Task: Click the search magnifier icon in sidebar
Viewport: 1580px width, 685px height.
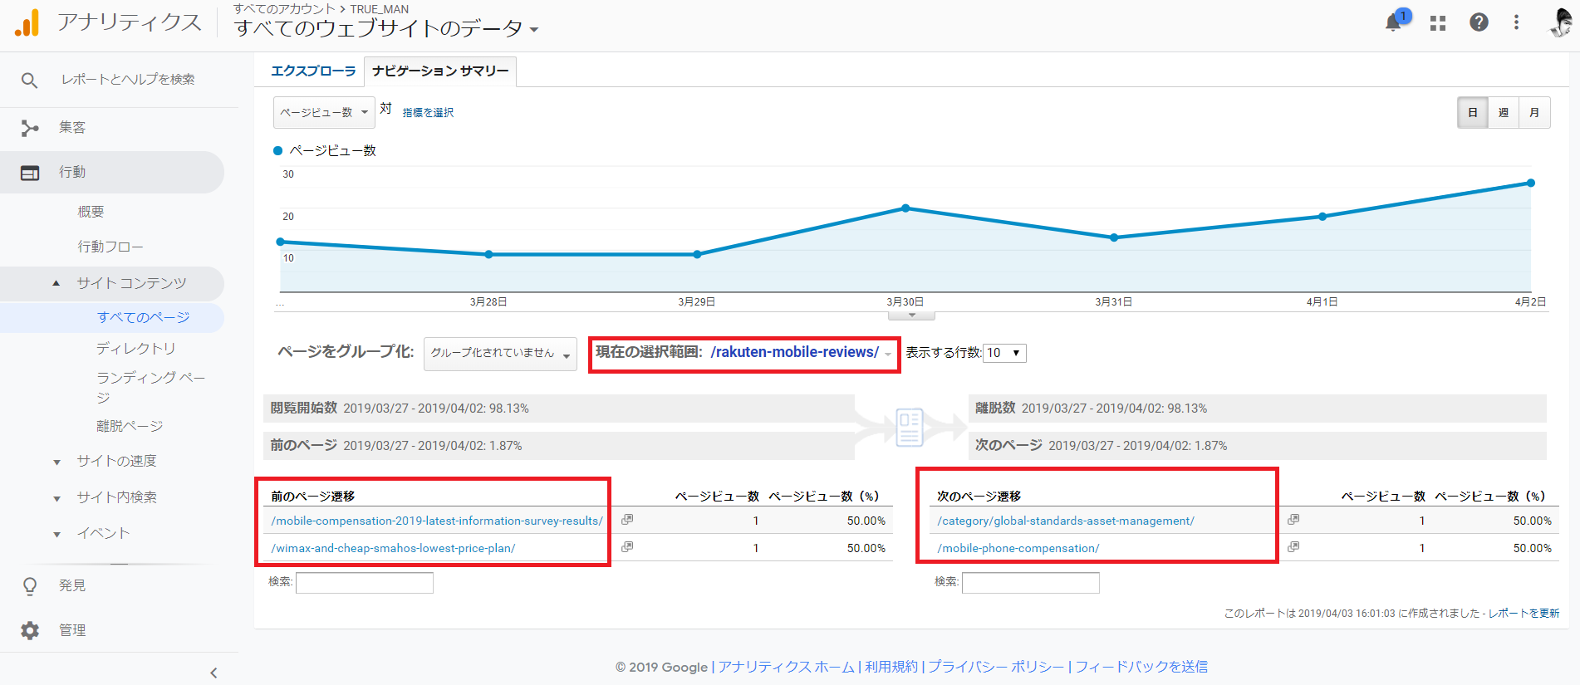Action: (29, 81)
